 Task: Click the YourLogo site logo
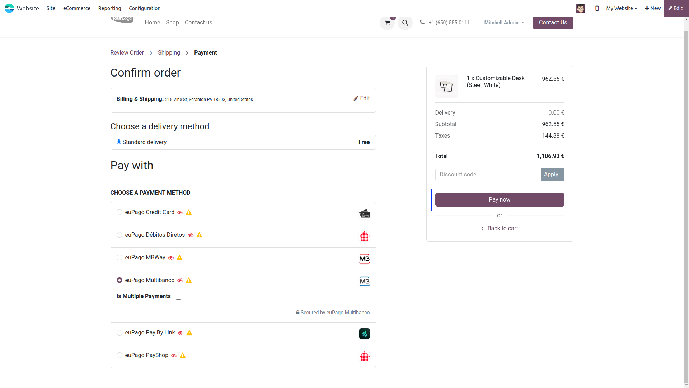pyautogui.click(x=122, y=20)
